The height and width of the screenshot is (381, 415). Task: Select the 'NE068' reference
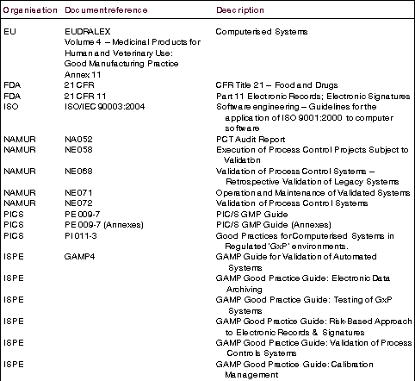pyautogui.click(x=78, y=172)
